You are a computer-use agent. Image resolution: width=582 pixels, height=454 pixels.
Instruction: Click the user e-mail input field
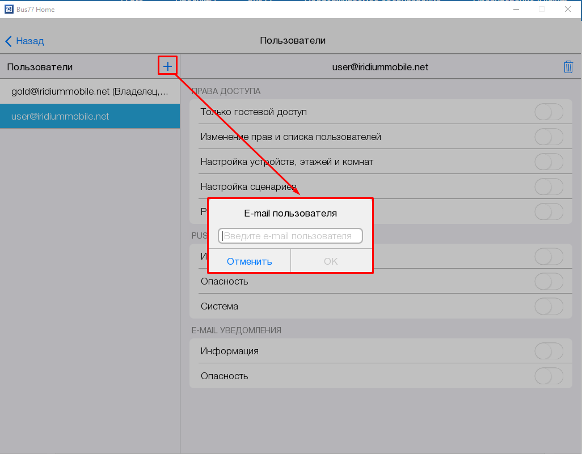(290, 236)
